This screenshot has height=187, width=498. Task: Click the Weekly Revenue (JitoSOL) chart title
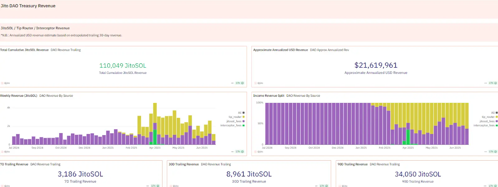tap(19, 96)
